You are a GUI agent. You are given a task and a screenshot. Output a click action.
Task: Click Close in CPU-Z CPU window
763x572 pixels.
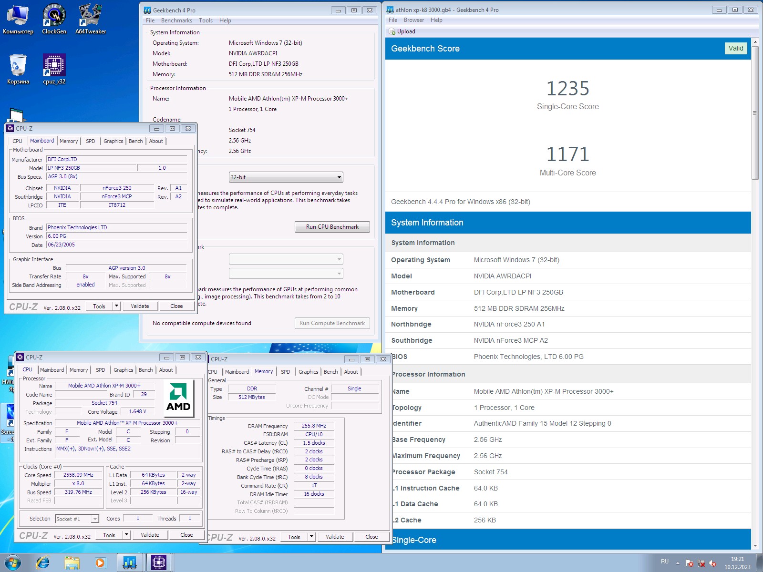pyautogui.click(x=186, y=535)
